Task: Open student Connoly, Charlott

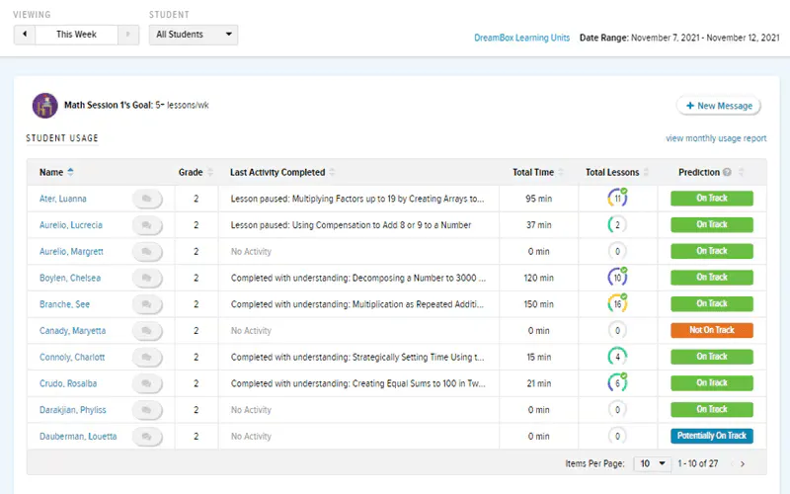Action: 72,357
